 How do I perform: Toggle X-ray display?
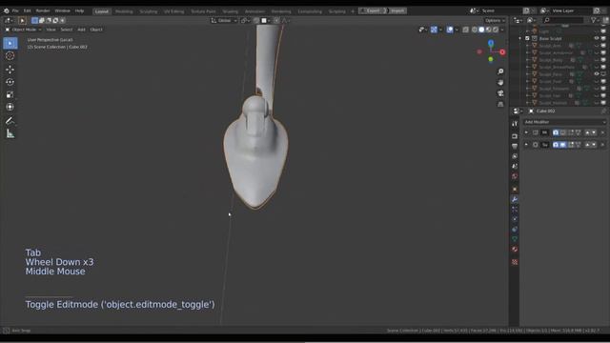tap(466, 30)
